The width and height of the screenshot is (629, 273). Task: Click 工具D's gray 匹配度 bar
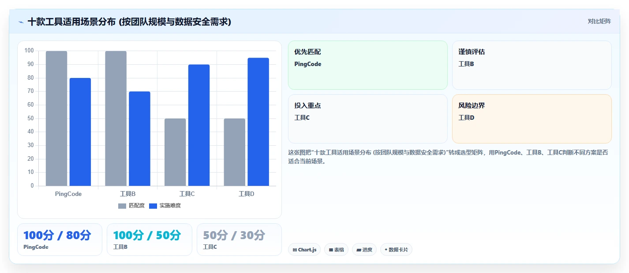point(235,152)
